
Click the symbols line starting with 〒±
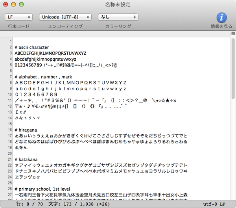tap(71, 106)
